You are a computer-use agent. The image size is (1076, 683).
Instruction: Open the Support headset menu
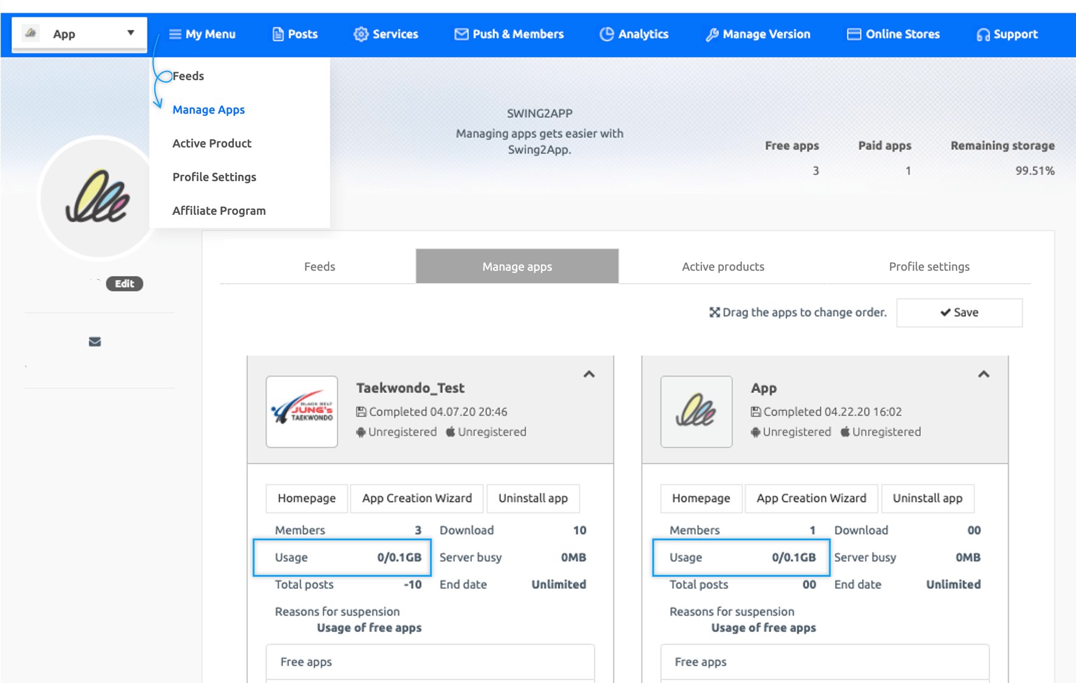tap(1007, 35)
